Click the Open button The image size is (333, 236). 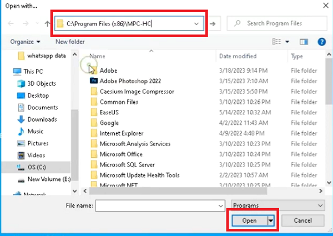tap(249, 220)
